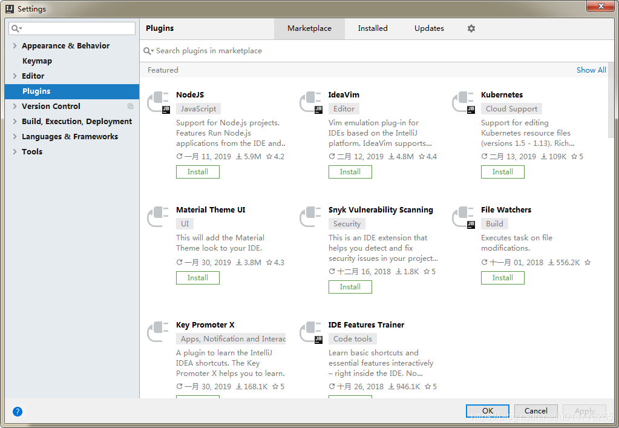Image resolution: width=619 pixels, height=428 pixels.
Task: Open the plugins gear settings icon
Action: pyautogui.click(x=471, y=28)
